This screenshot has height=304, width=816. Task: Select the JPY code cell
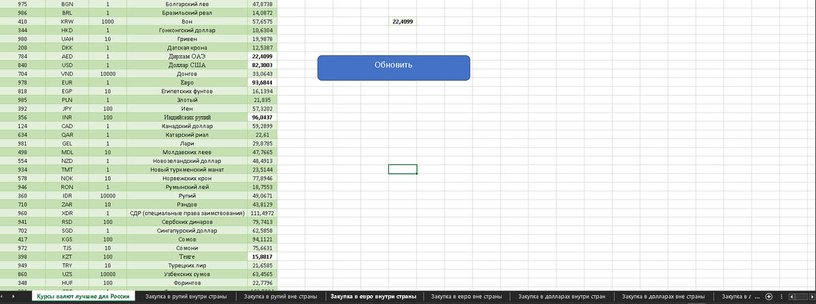(x=67, y=109)
